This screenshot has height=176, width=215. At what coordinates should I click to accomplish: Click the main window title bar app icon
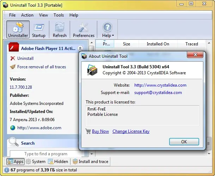(6, 5)
